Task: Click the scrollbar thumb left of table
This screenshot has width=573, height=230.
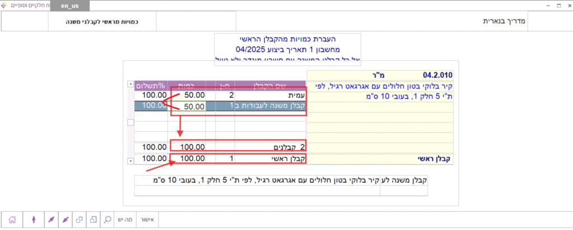Action: point(130,123)
